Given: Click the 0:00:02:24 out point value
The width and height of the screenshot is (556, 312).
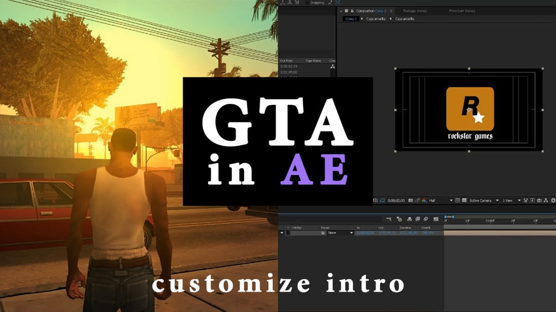Looking at the screenshot, I should [289, 66].
